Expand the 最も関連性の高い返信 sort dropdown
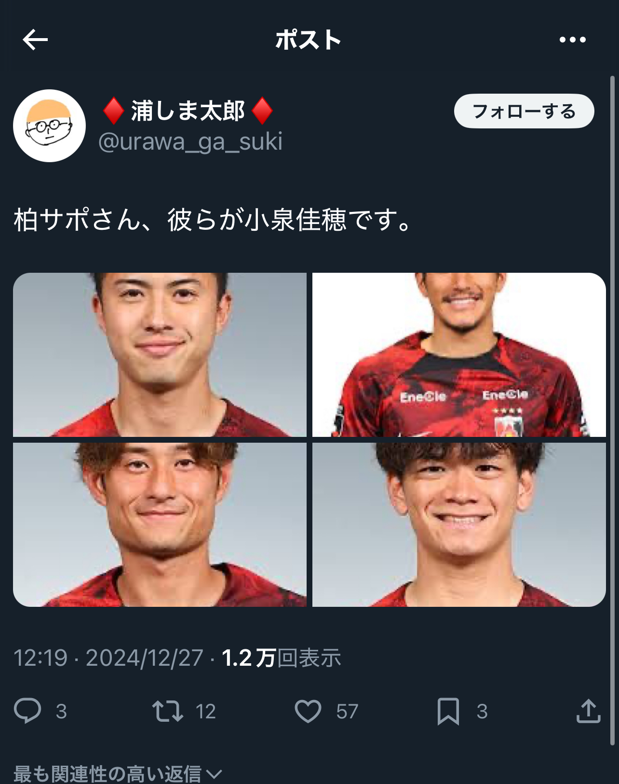 [x=118, y=773]
